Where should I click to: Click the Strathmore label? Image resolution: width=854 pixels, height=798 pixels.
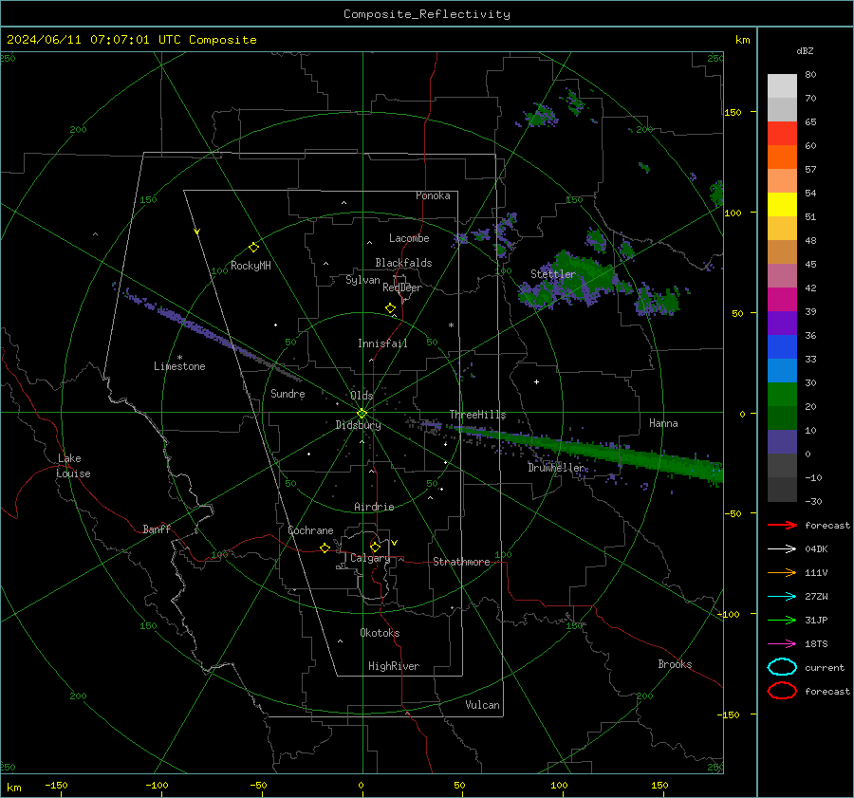pos(461,562)
